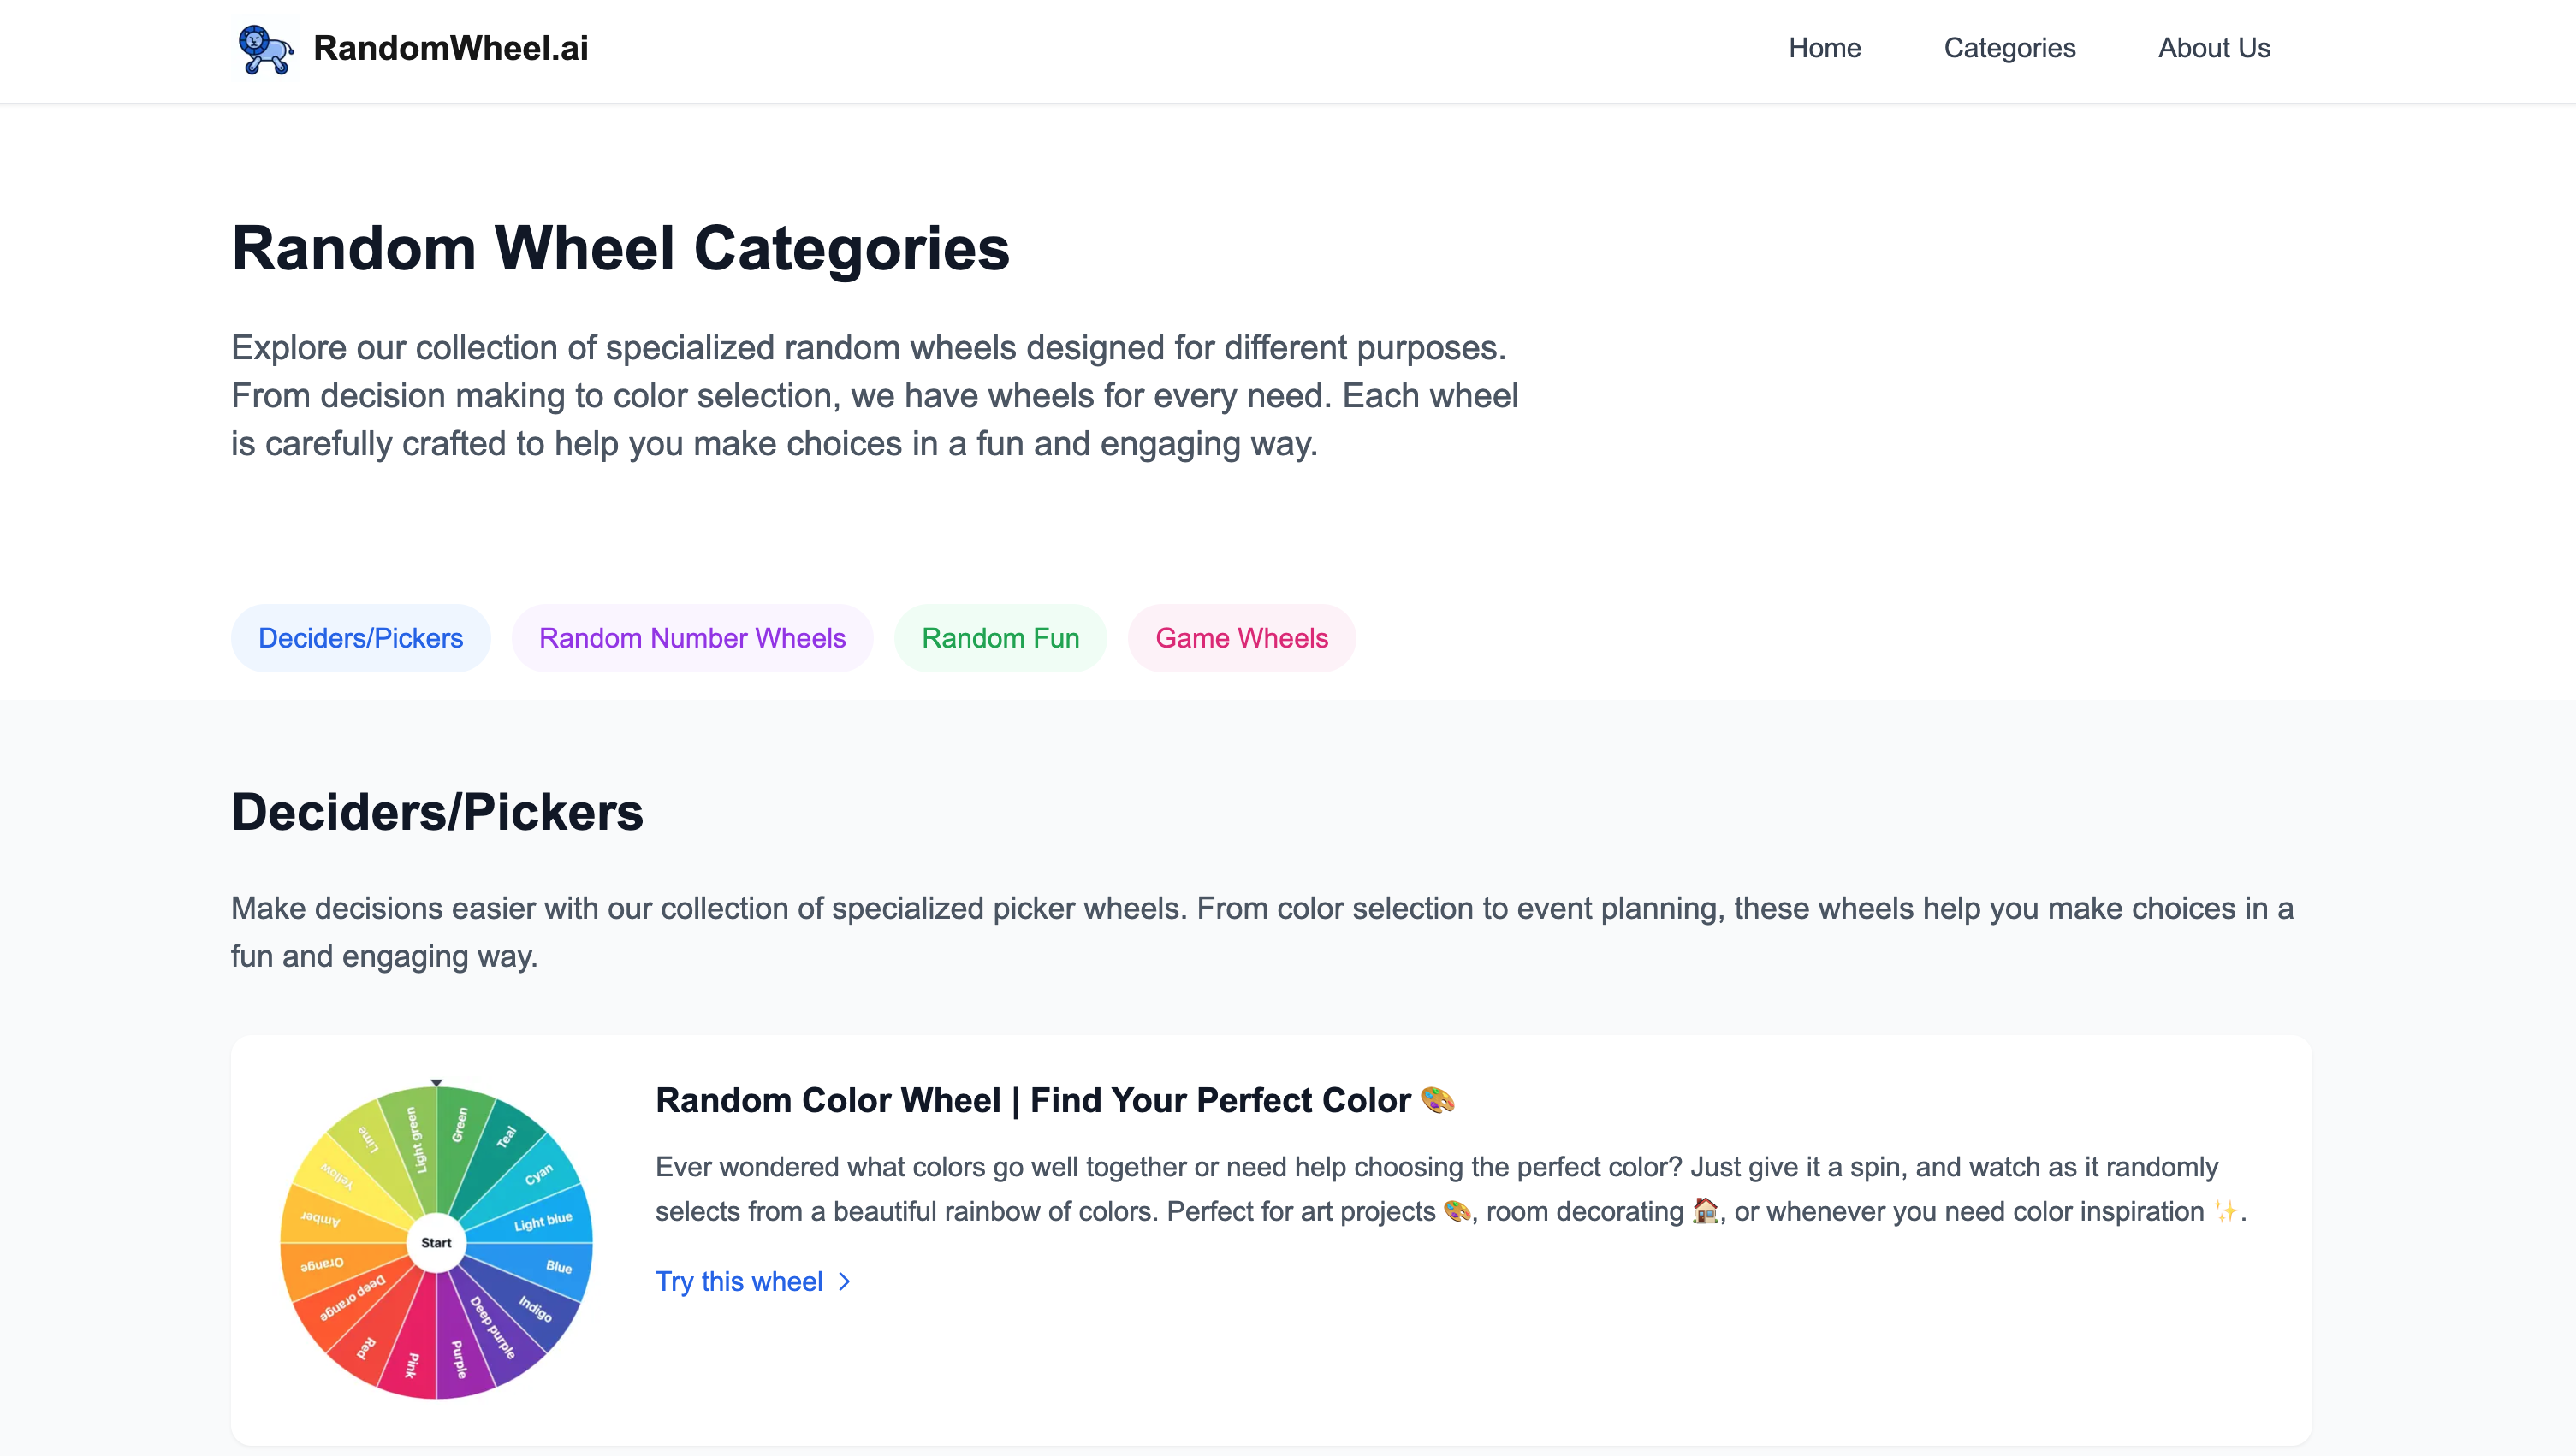Jump to Random Fun category
Image resolution: width=2576 pixels, height=1456 pixels.
[1000, 638]
